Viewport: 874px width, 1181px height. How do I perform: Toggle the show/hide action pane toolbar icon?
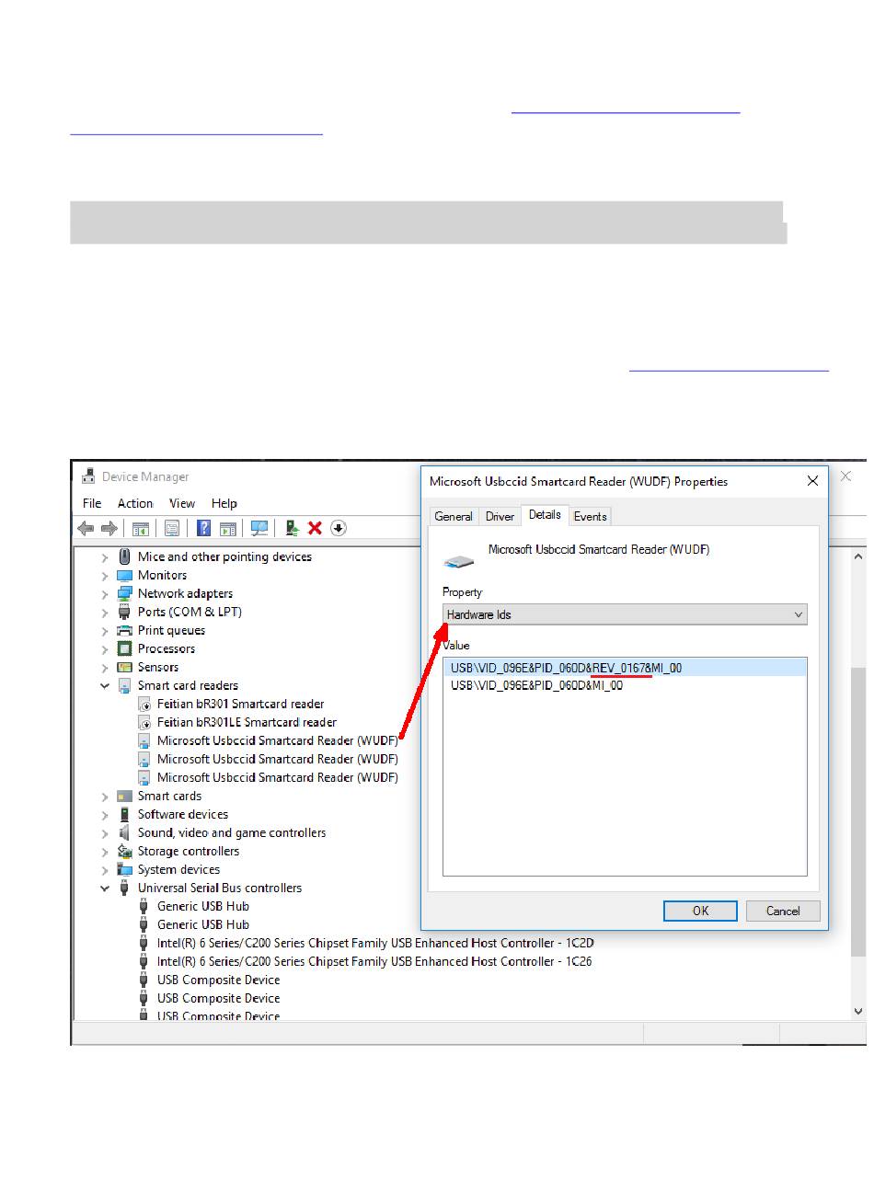(227, 528)
